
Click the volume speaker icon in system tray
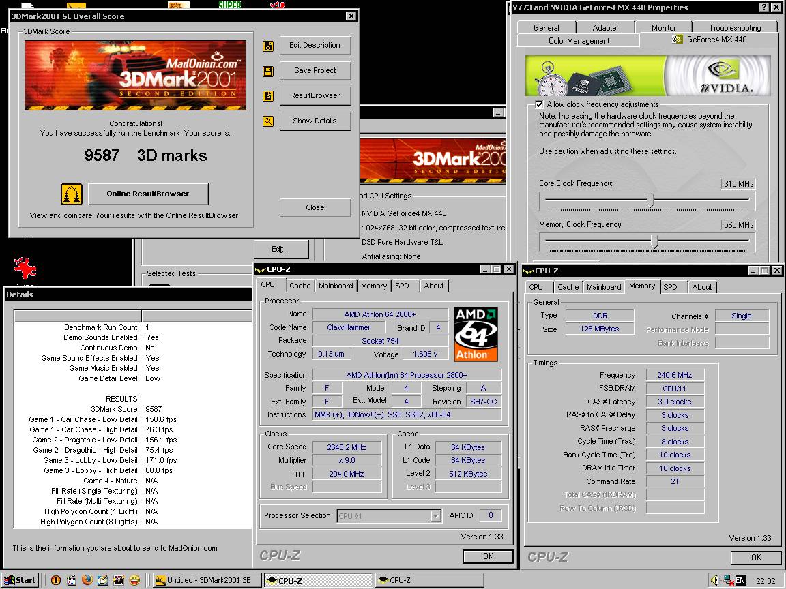[x=715, y=580]
